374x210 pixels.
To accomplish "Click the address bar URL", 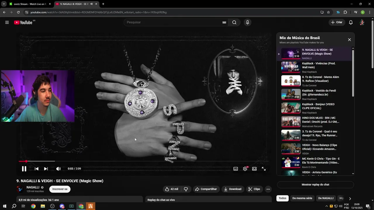I will coord(98,12).
